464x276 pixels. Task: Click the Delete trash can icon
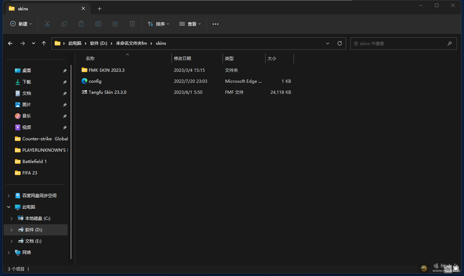(x=132, y=24)
